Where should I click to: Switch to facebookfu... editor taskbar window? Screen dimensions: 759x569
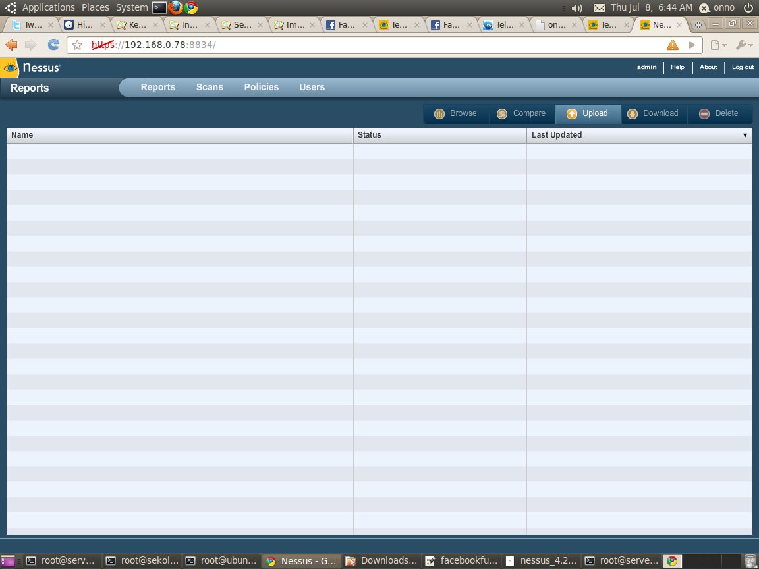[461, 561]
